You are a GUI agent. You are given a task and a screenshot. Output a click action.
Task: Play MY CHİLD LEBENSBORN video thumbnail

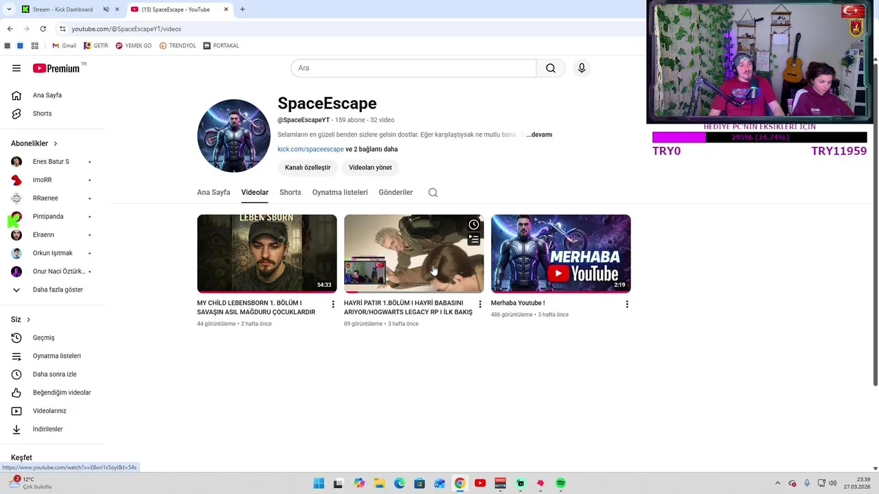coord(267,254)
